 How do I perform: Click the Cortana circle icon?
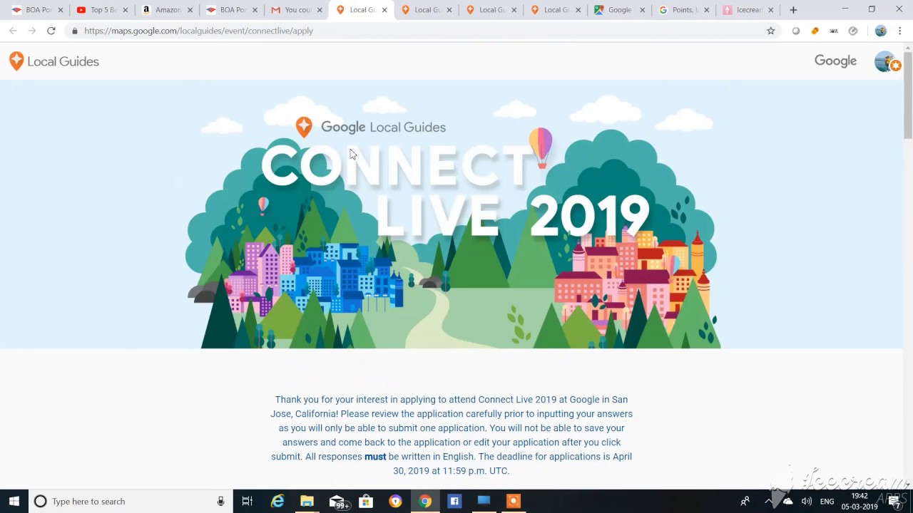(x=41, y=501)
